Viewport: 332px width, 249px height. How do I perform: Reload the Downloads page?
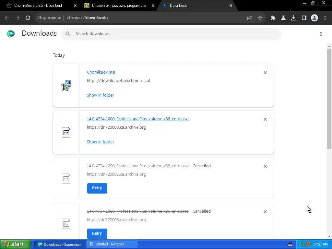tap(28, 18)
